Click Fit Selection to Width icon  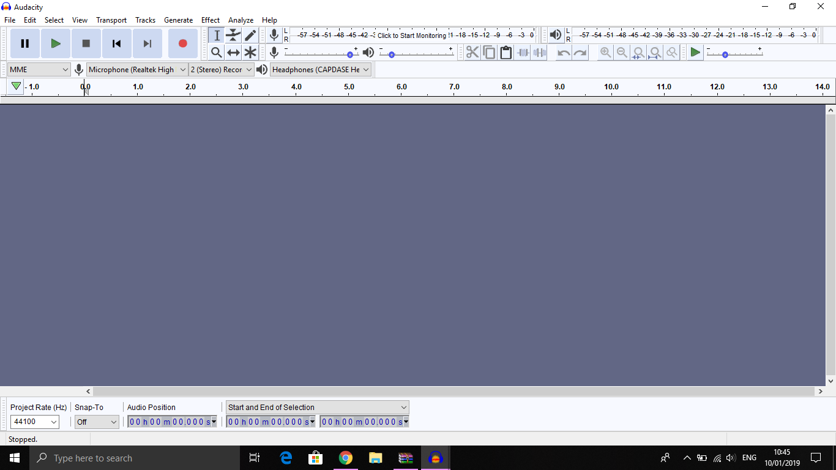(638, 53)
